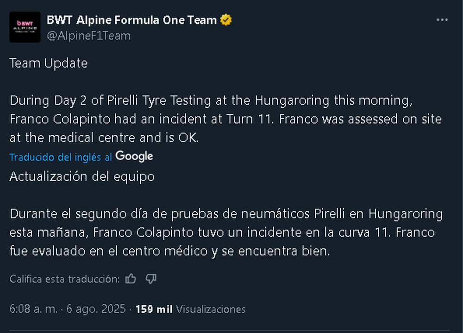Click the 6 ago. 2025 date
Screen dimensions: 463x333
(96, 309)
